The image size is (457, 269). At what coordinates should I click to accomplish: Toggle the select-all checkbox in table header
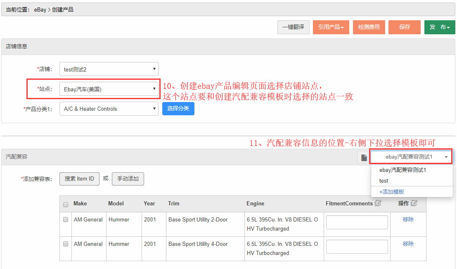click(x=66, y=205)
